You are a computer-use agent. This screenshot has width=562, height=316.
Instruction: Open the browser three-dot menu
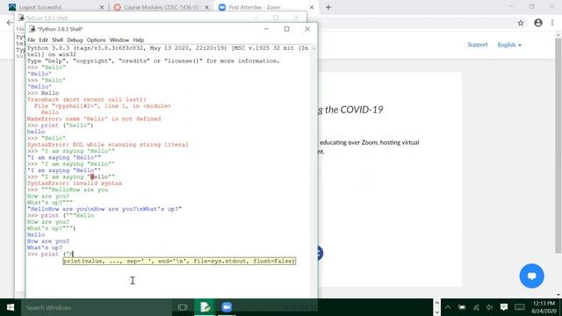[x=552, y=23]
